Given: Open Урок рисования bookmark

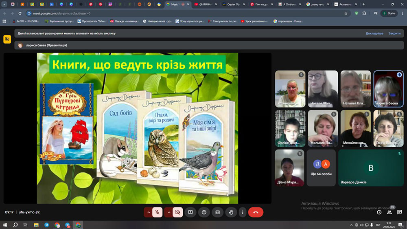Looking at the screenshot, I should pos(255,21).
